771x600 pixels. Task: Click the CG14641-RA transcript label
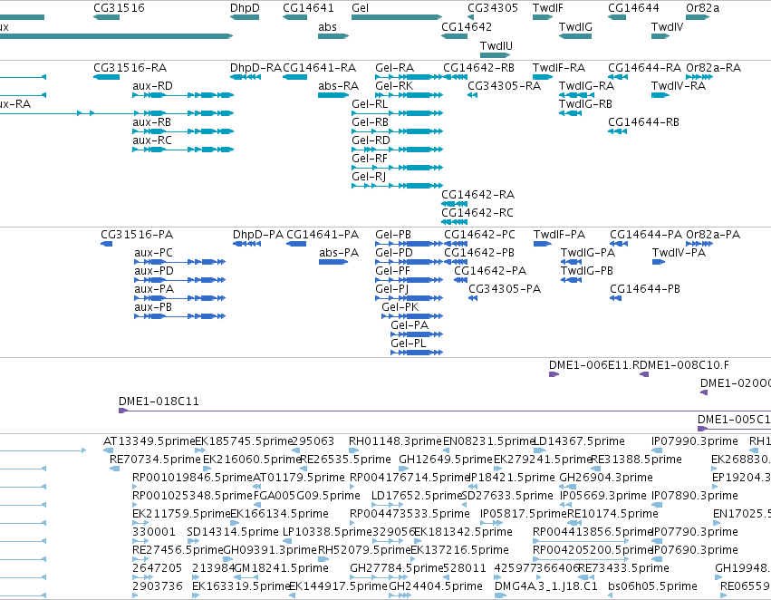(x=319, y=68)
